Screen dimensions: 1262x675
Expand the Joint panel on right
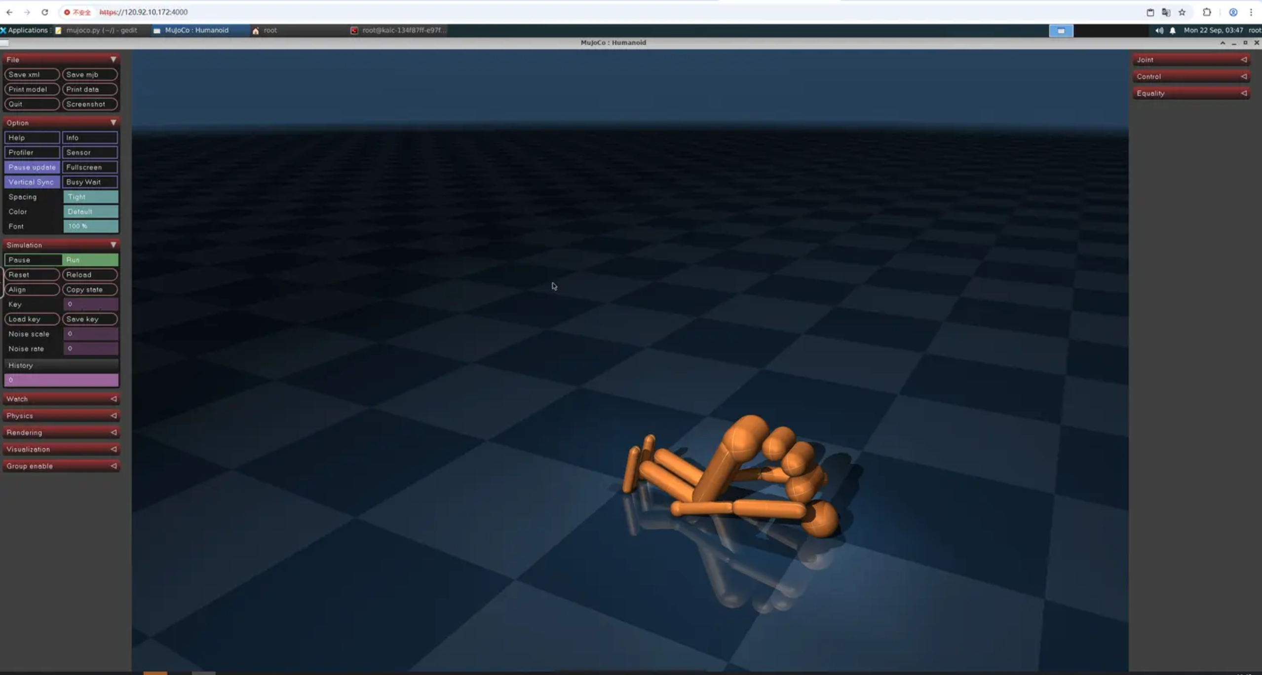click(1190, 60)
